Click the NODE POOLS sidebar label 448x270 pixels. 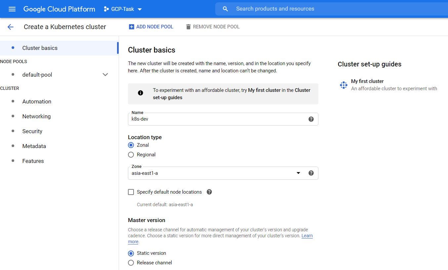[x=14, y=61]
